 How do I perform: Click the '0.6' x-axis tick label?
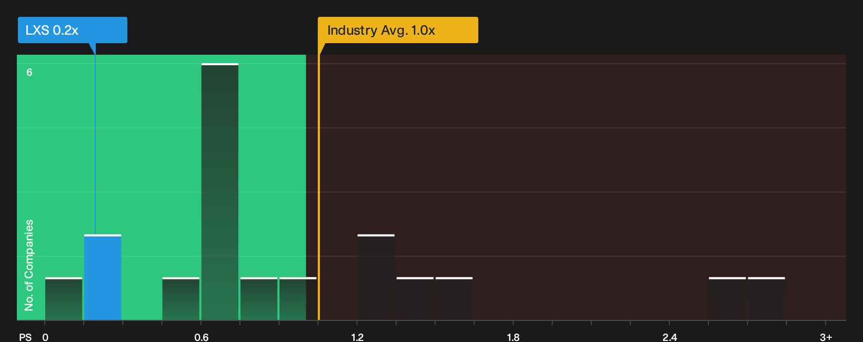(202, 337)
